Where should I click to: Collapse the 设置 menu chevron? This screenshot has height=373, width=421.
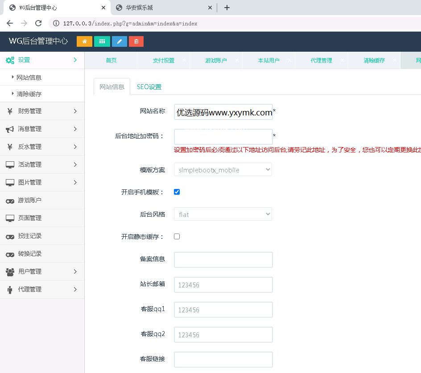75,60
